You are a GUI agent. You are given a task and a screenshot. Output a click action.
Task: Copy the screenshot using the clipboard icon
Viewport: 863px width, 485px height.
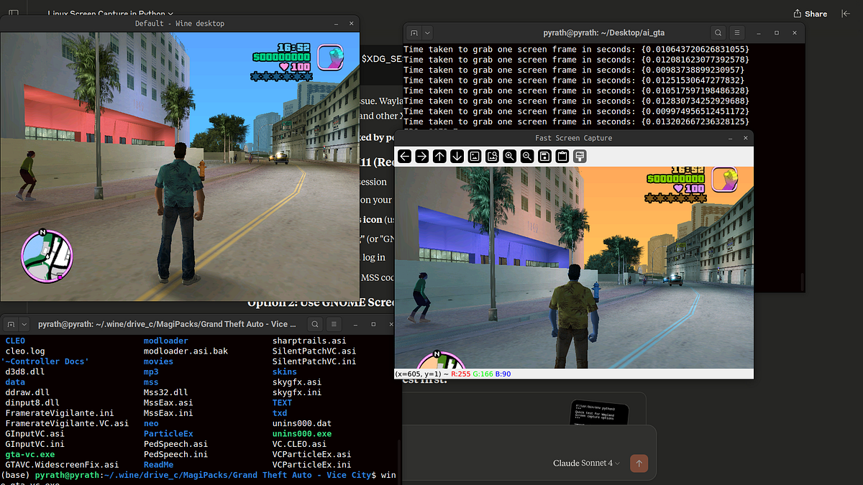click(562, 156)
